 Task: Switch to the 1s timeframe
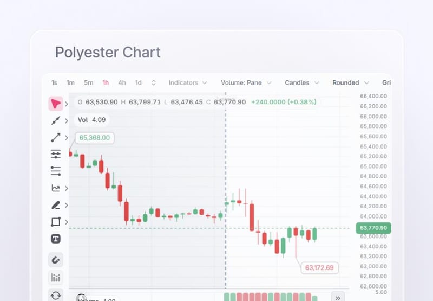click(54, 83)
